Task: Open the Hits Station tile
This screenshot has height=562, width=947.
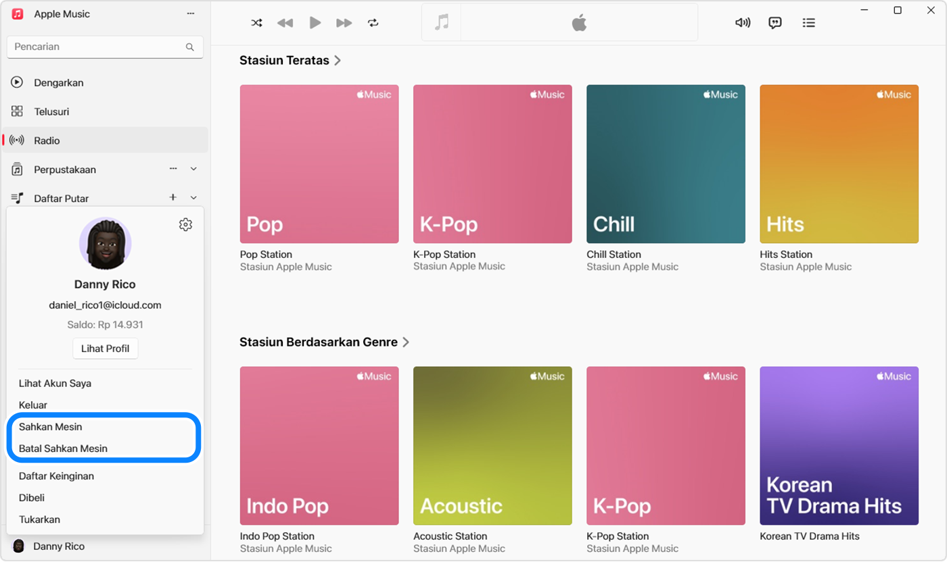Action: pos(839,164)
